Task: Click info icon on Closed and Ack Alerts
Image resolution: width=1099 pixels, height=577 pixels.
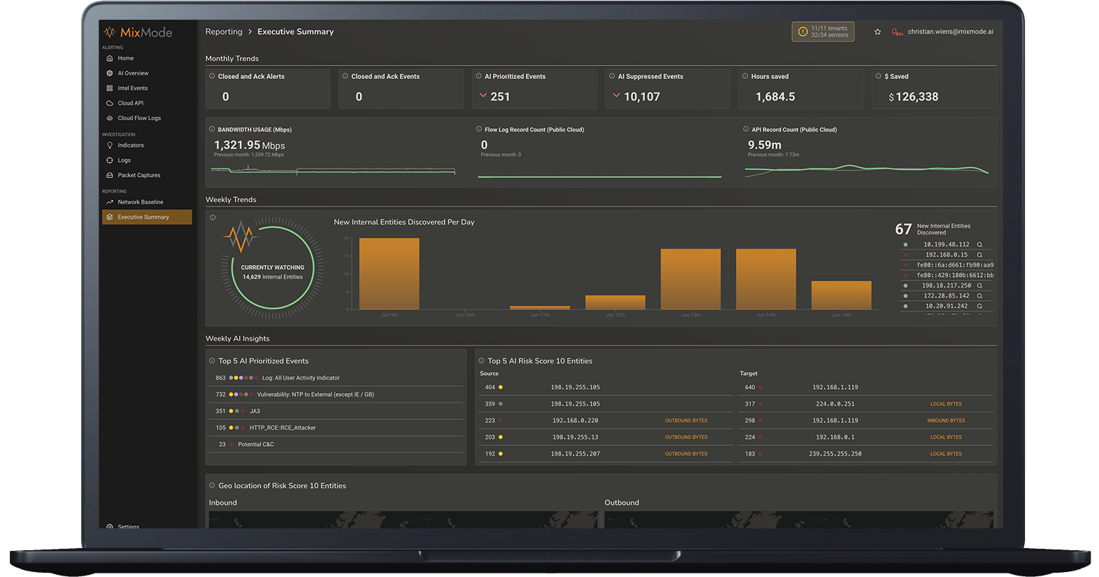Action: pyautogui.click(x=211, y=76)
